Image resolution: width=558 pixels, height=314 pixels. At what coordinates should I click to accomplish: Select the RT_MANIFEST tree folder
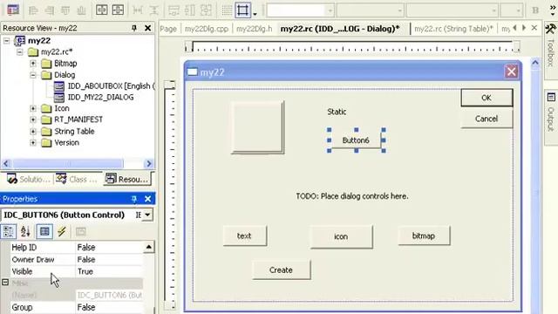[x=71, y=119]
